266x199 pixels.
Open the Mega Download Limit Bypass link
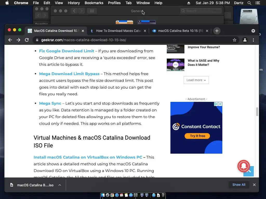pos(69,74)
